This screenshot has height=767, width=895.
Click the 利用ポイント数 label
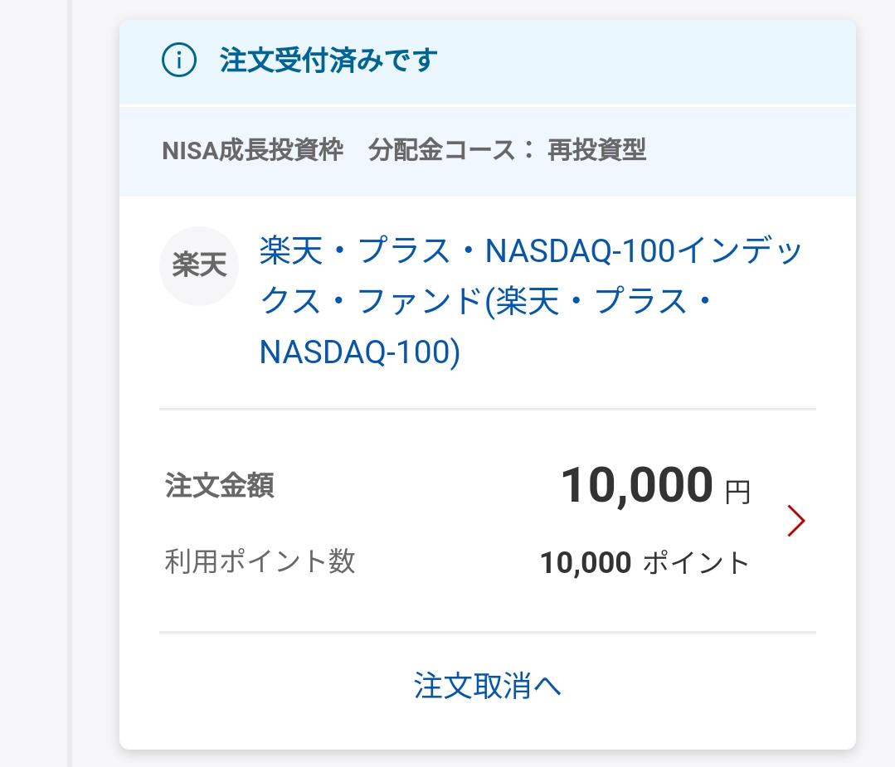coord(260,561)
